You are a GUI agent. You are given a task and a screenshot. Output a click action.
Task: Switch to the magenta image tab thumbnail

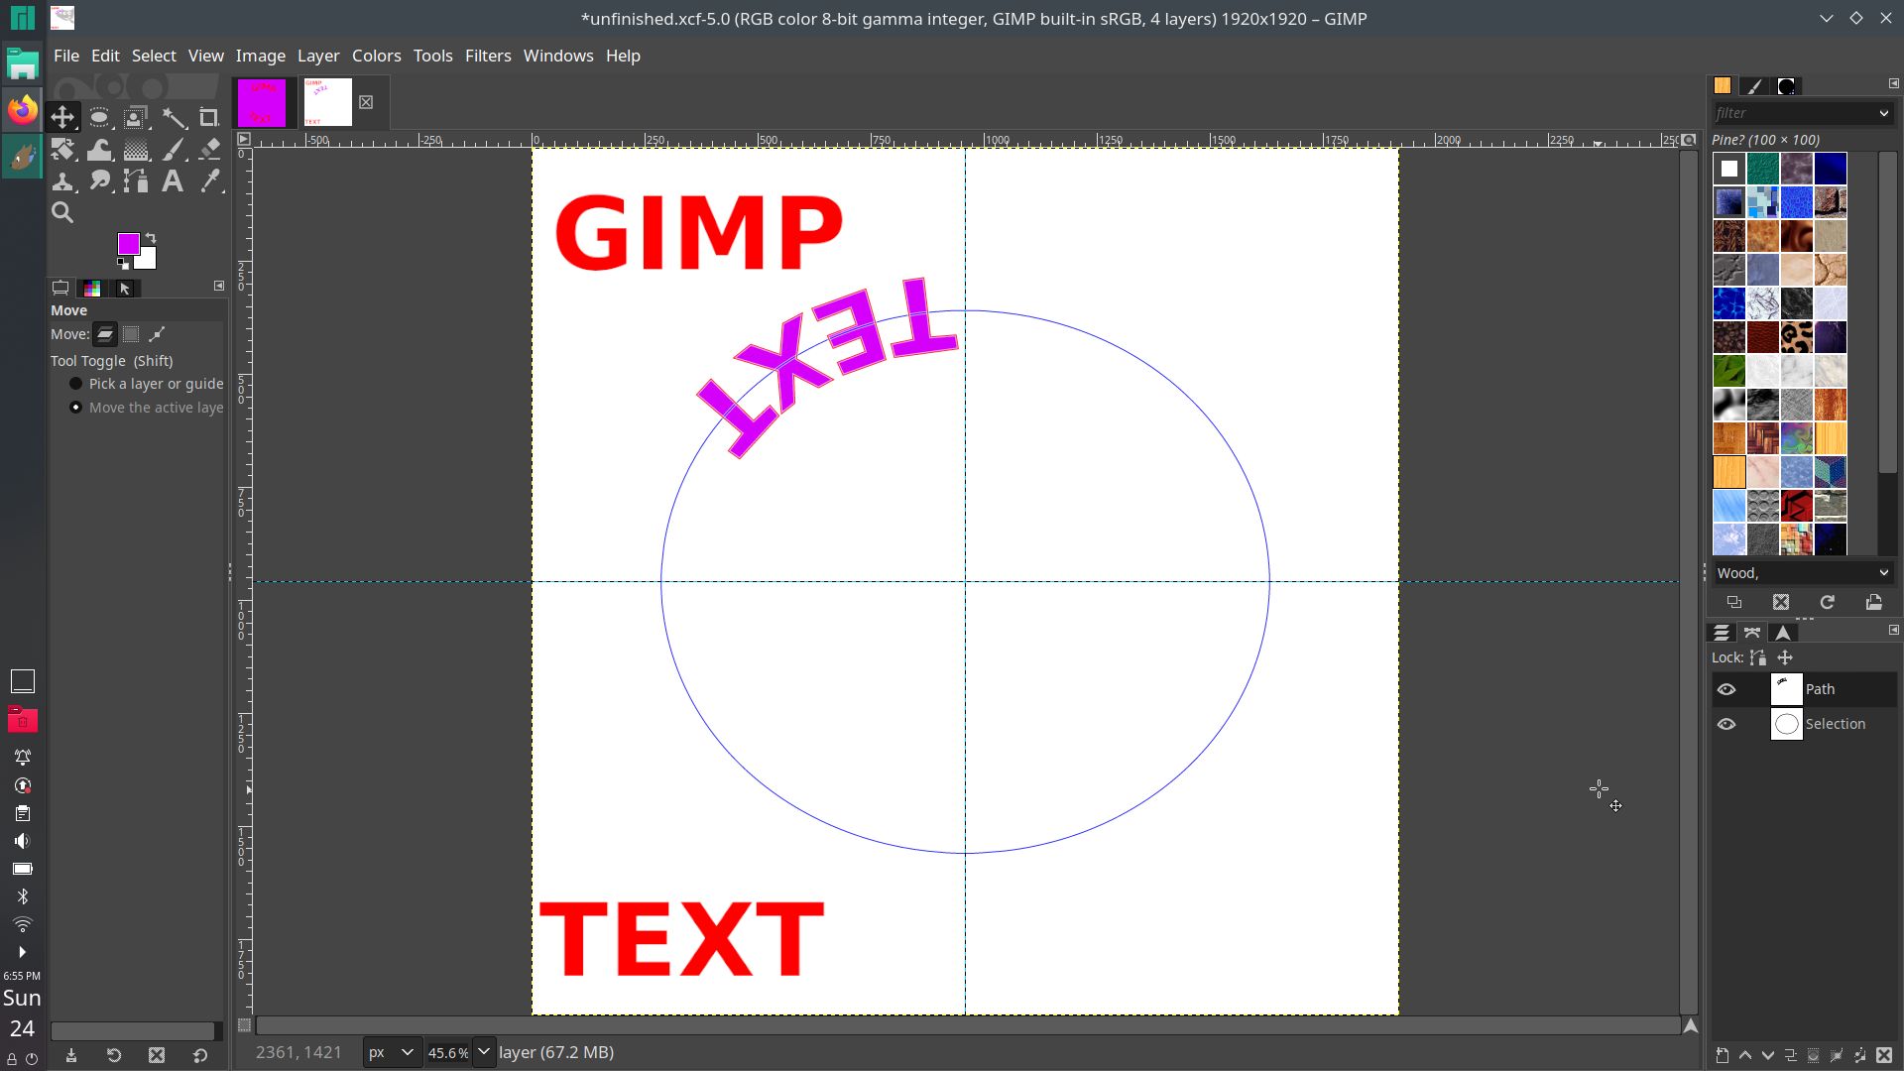coord(262,102)
